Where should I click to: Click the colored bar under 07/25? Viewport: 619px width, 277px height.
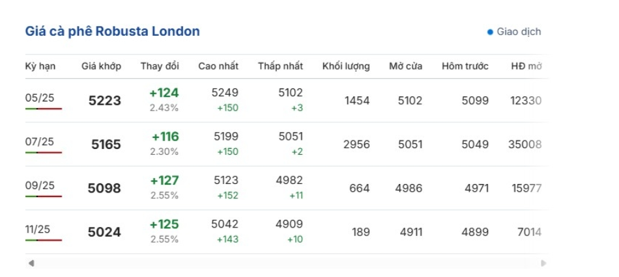(44, 152)
